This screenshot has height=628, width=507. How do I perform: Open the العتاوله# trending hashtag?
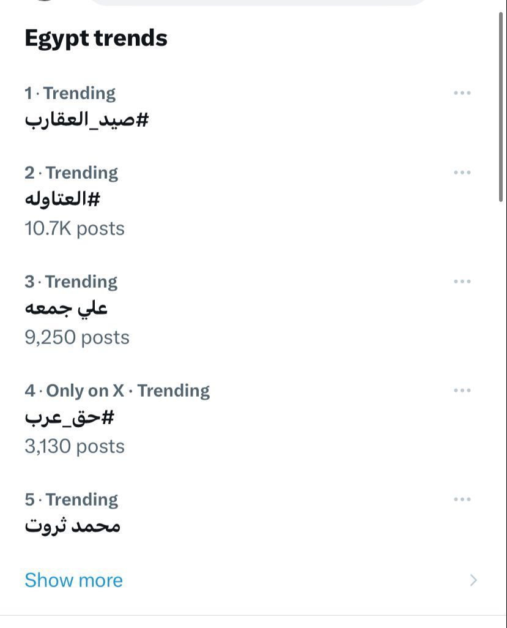click(62, 199)
